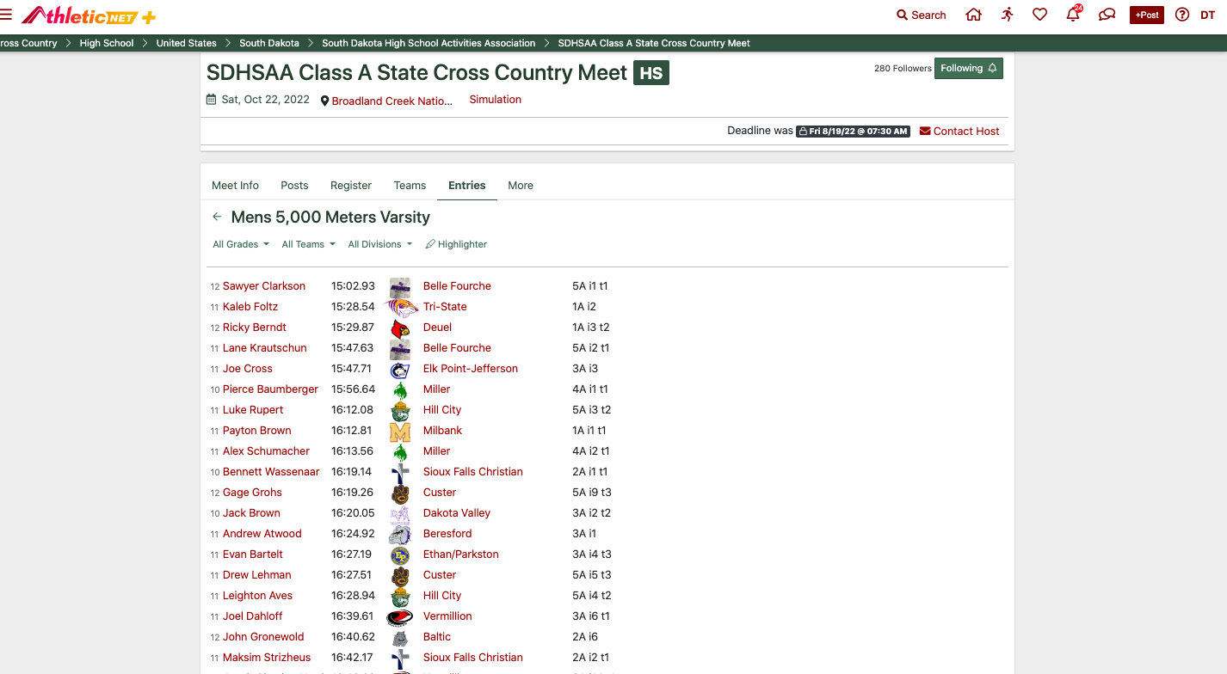Open Joe Cross athlete profile

[248, 369]
